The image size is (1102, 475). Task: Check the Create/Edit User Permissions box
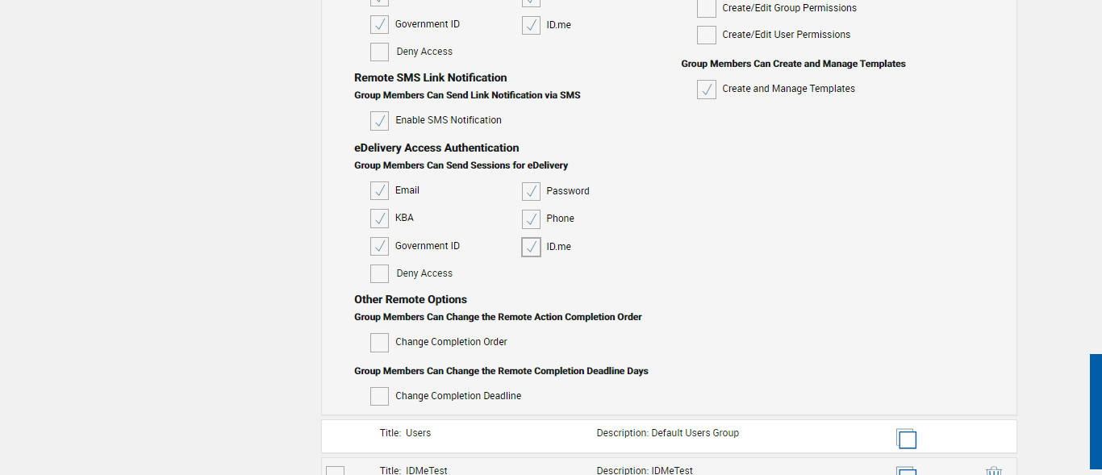(x=707, y=35)
